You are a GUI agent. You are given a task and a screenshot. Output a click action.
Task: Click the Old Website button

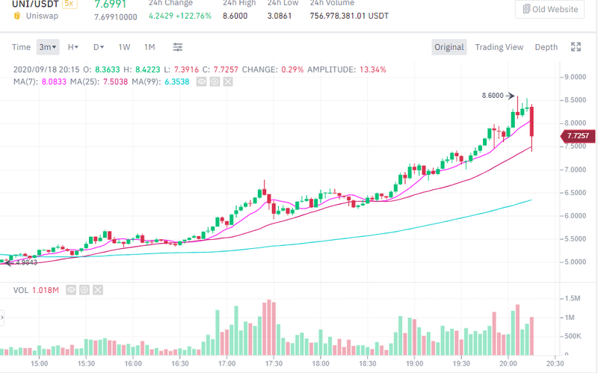549,9
